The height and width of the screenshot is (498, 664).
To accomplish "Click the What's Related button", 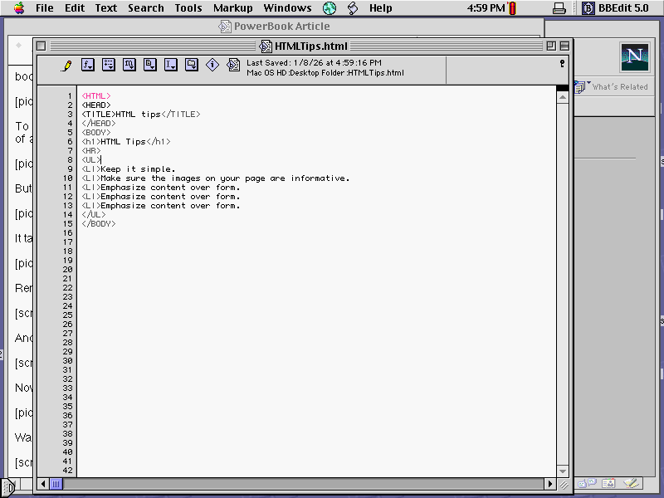I will (x=618, y=86).
